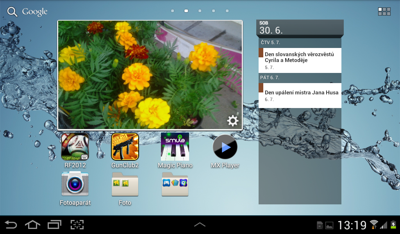Launch GunClub2 game

125,147
